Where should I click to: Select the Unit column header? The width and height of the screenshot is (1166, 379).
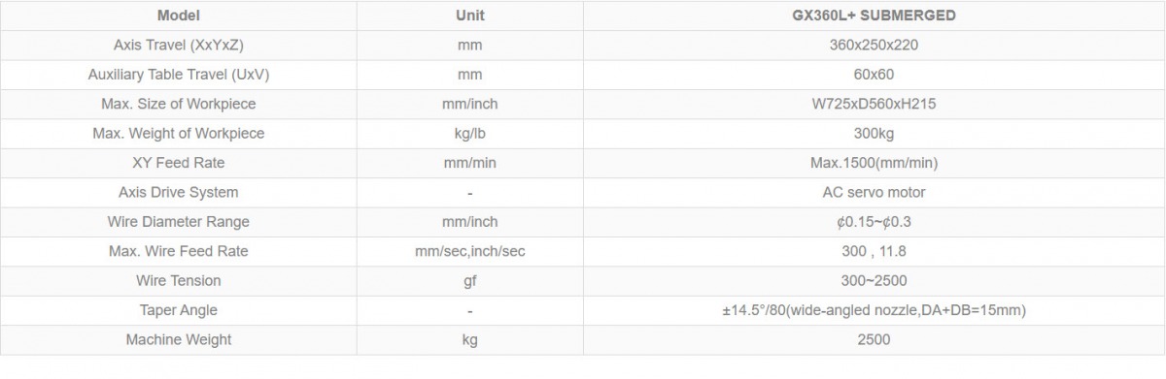(469, 16)
